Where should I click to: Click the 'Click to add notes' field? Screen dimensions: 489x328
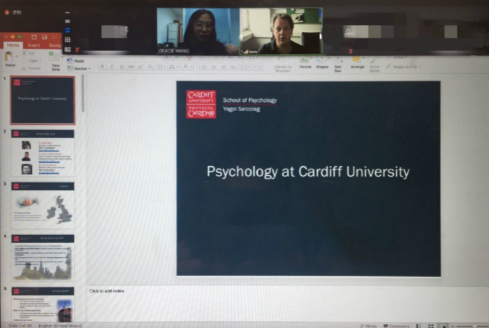(x=107, y=290)
